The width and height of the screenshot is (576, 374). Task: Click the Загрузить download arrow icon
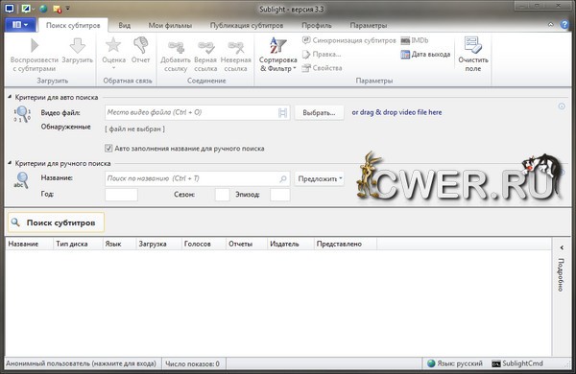point(77,46)
